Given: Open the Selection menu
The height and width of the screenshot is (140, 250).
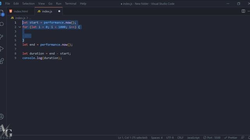Looking at the screenshot, I should 29,3.
